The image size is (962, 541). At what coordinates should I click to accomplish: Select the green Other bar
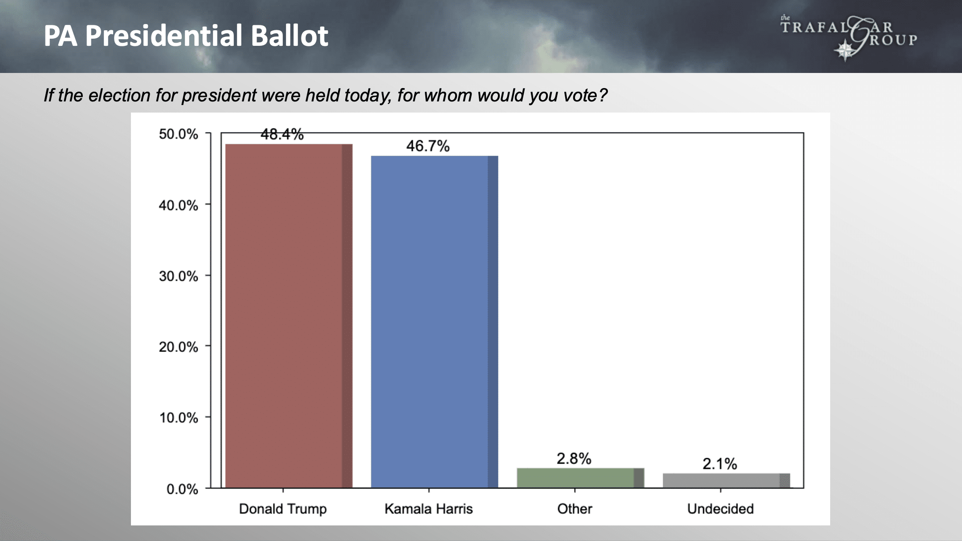(580, 478)
